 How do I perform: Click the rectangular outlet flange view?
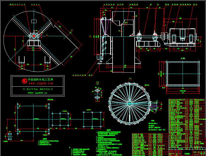(179, 74)
